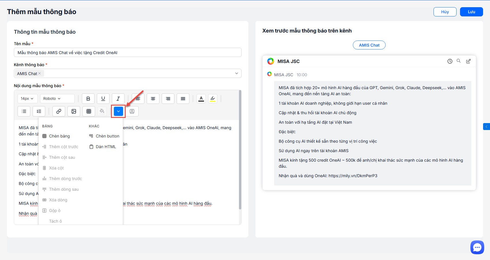Insert a numbered list

tap(39, 111)
